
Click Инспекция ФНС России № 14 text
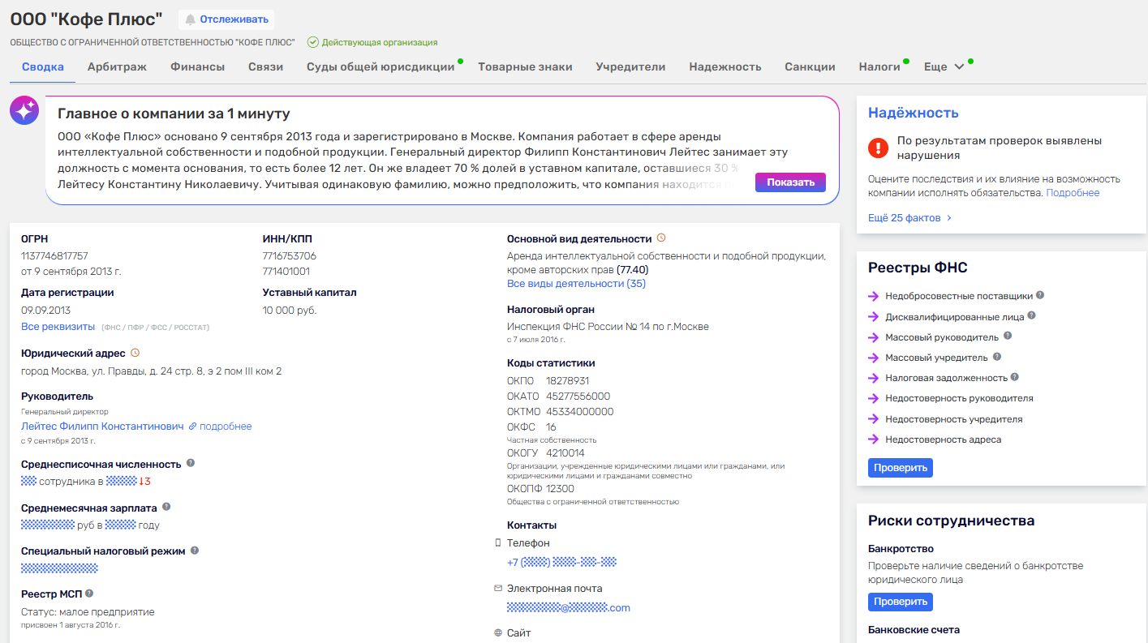[x=608, y=327]
